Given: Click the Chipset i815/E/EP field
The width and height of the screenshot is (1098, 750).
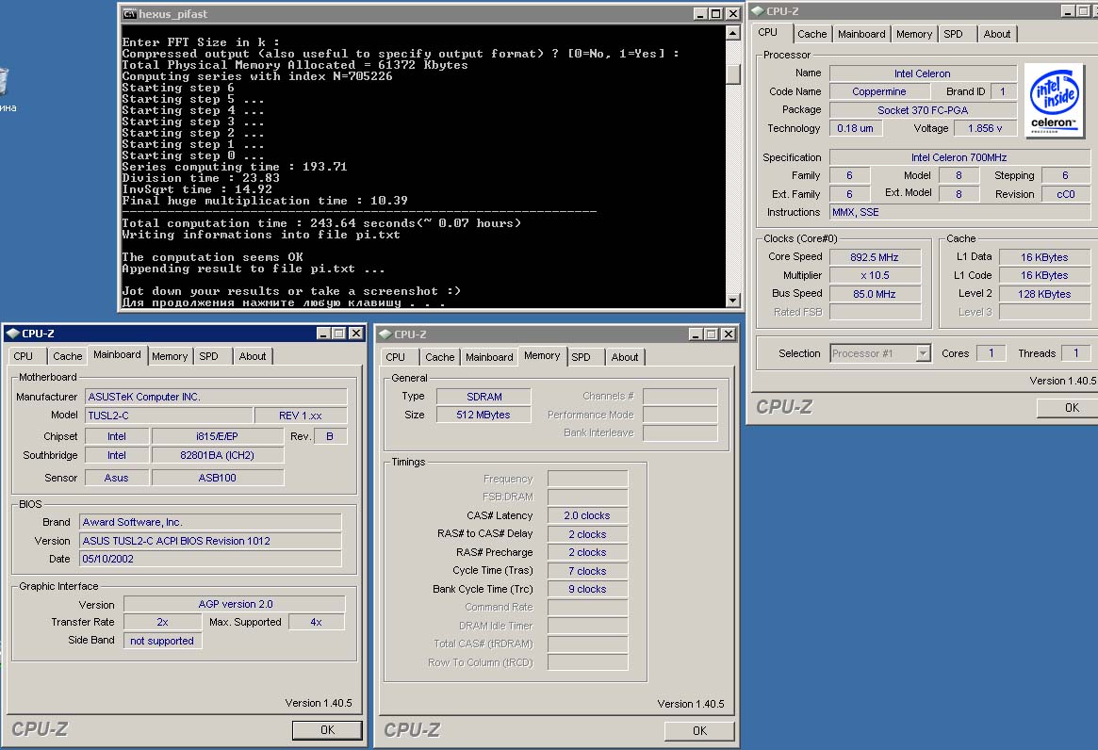Looking at the screenshot, I should [x=217, y=436].
